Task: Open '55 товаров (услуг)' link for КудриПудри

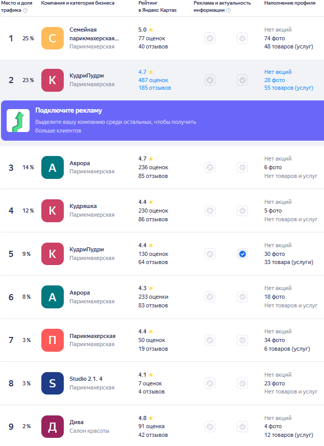Action: (x=288, y=88)
